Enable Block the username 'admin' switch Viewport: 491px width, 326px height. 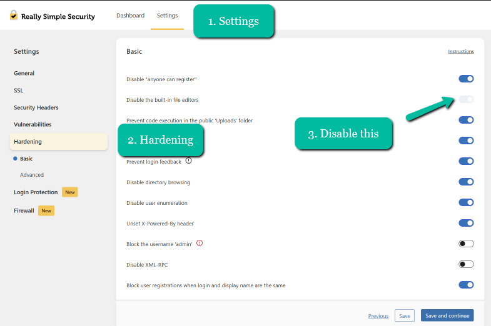(466, 244)
